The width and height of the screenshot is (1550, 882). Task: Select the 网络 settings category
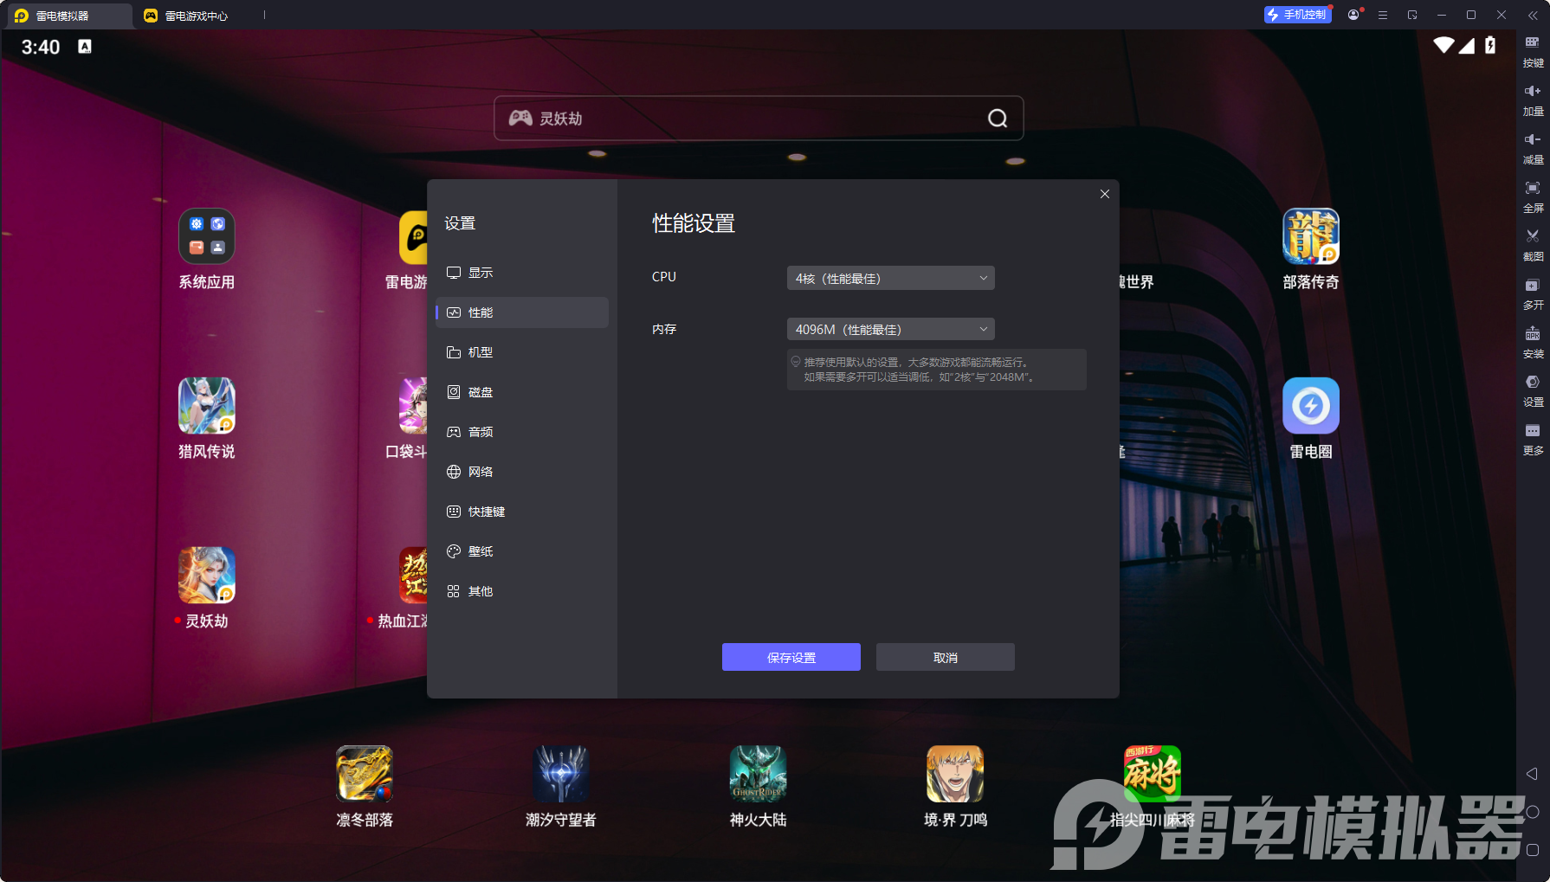tap(522, 472)
